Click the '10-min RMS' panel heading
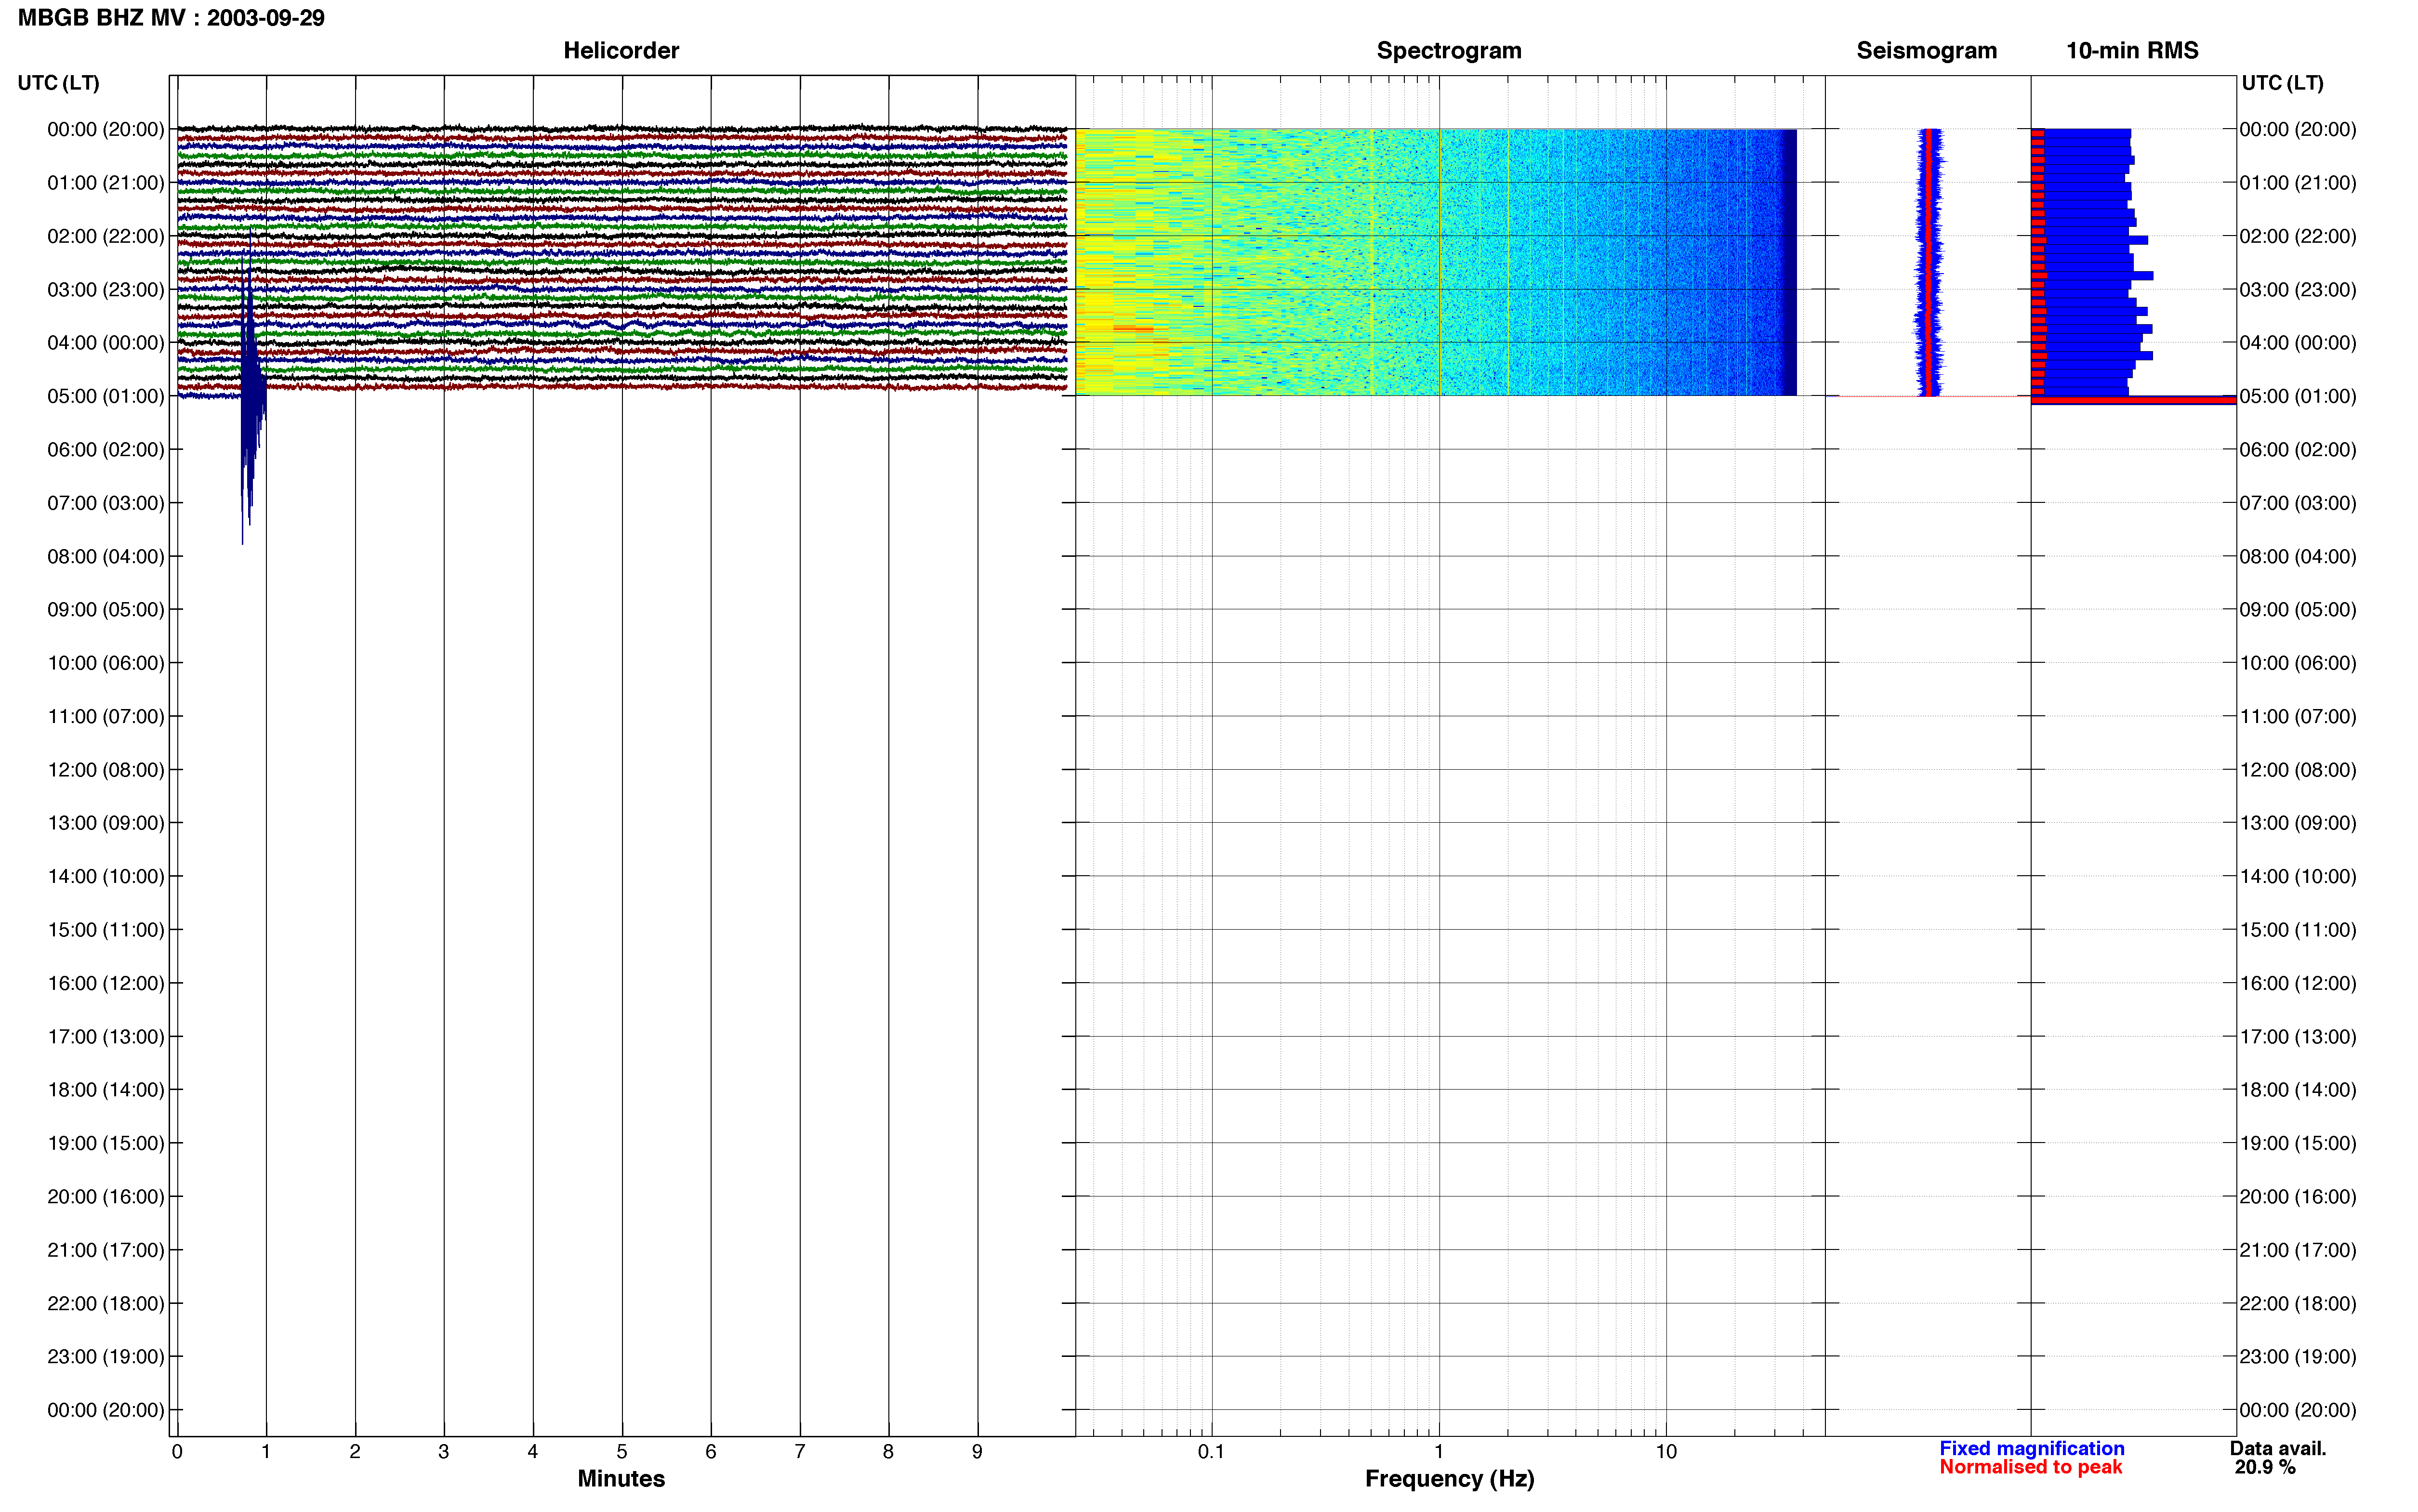 2132,51
